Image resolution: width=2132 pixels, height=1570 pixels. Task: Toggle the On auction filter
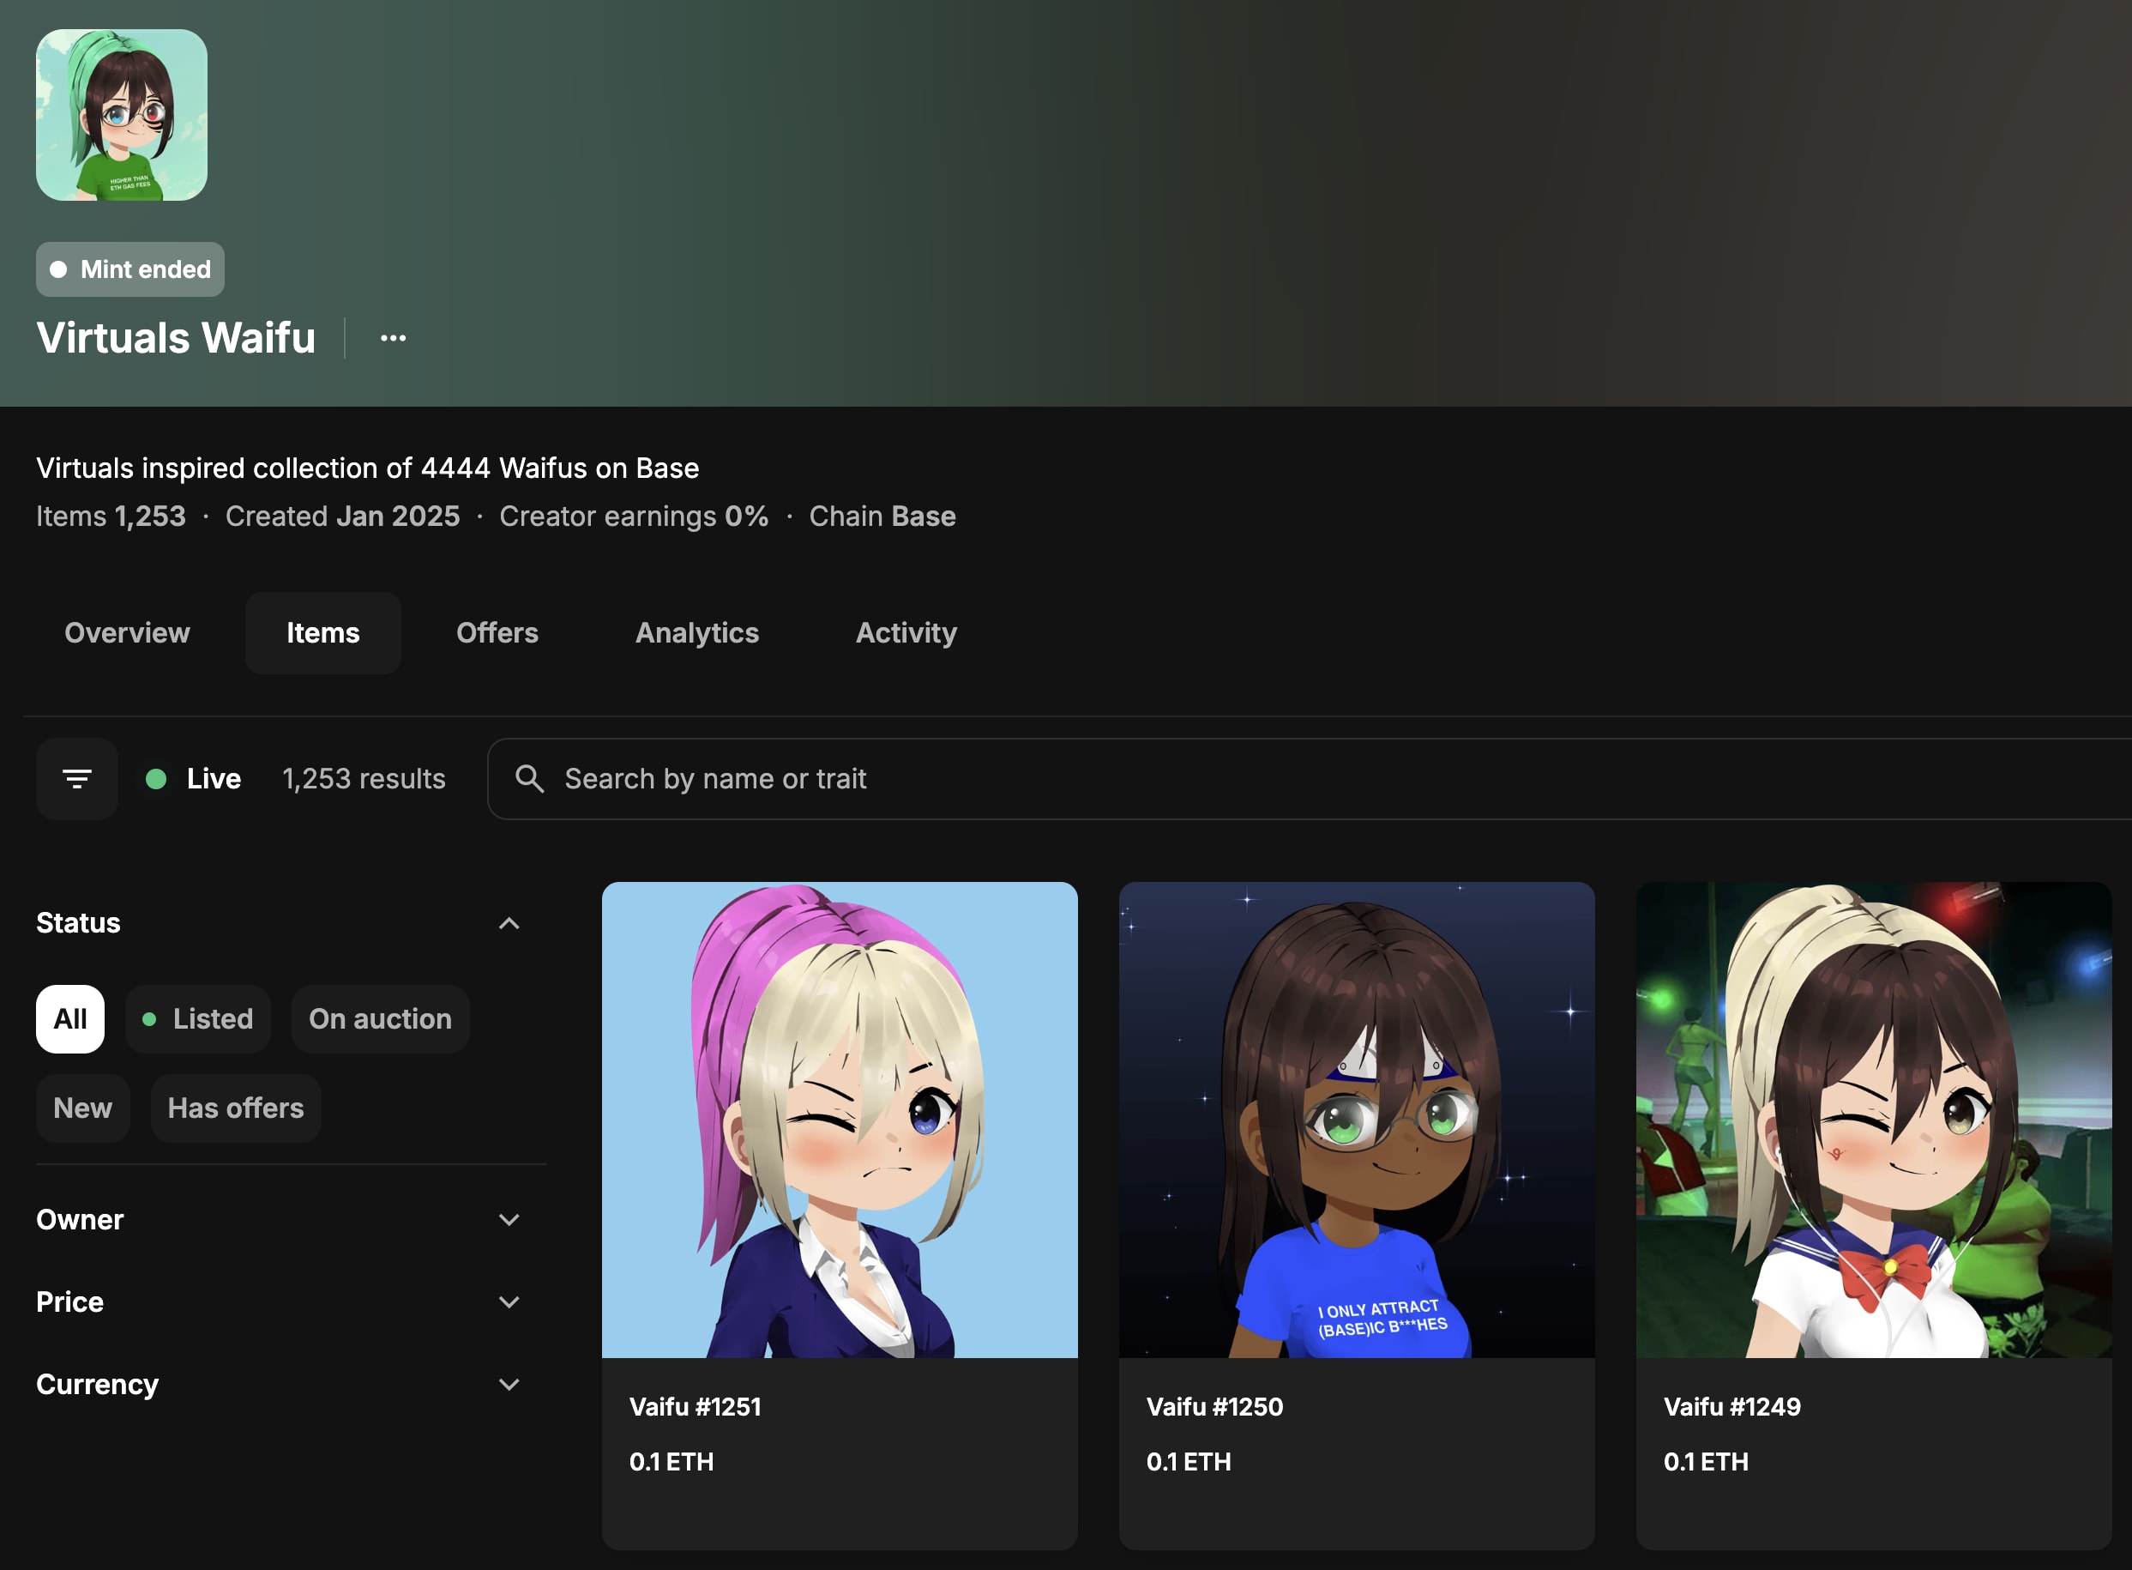[x=380, y=1019]
